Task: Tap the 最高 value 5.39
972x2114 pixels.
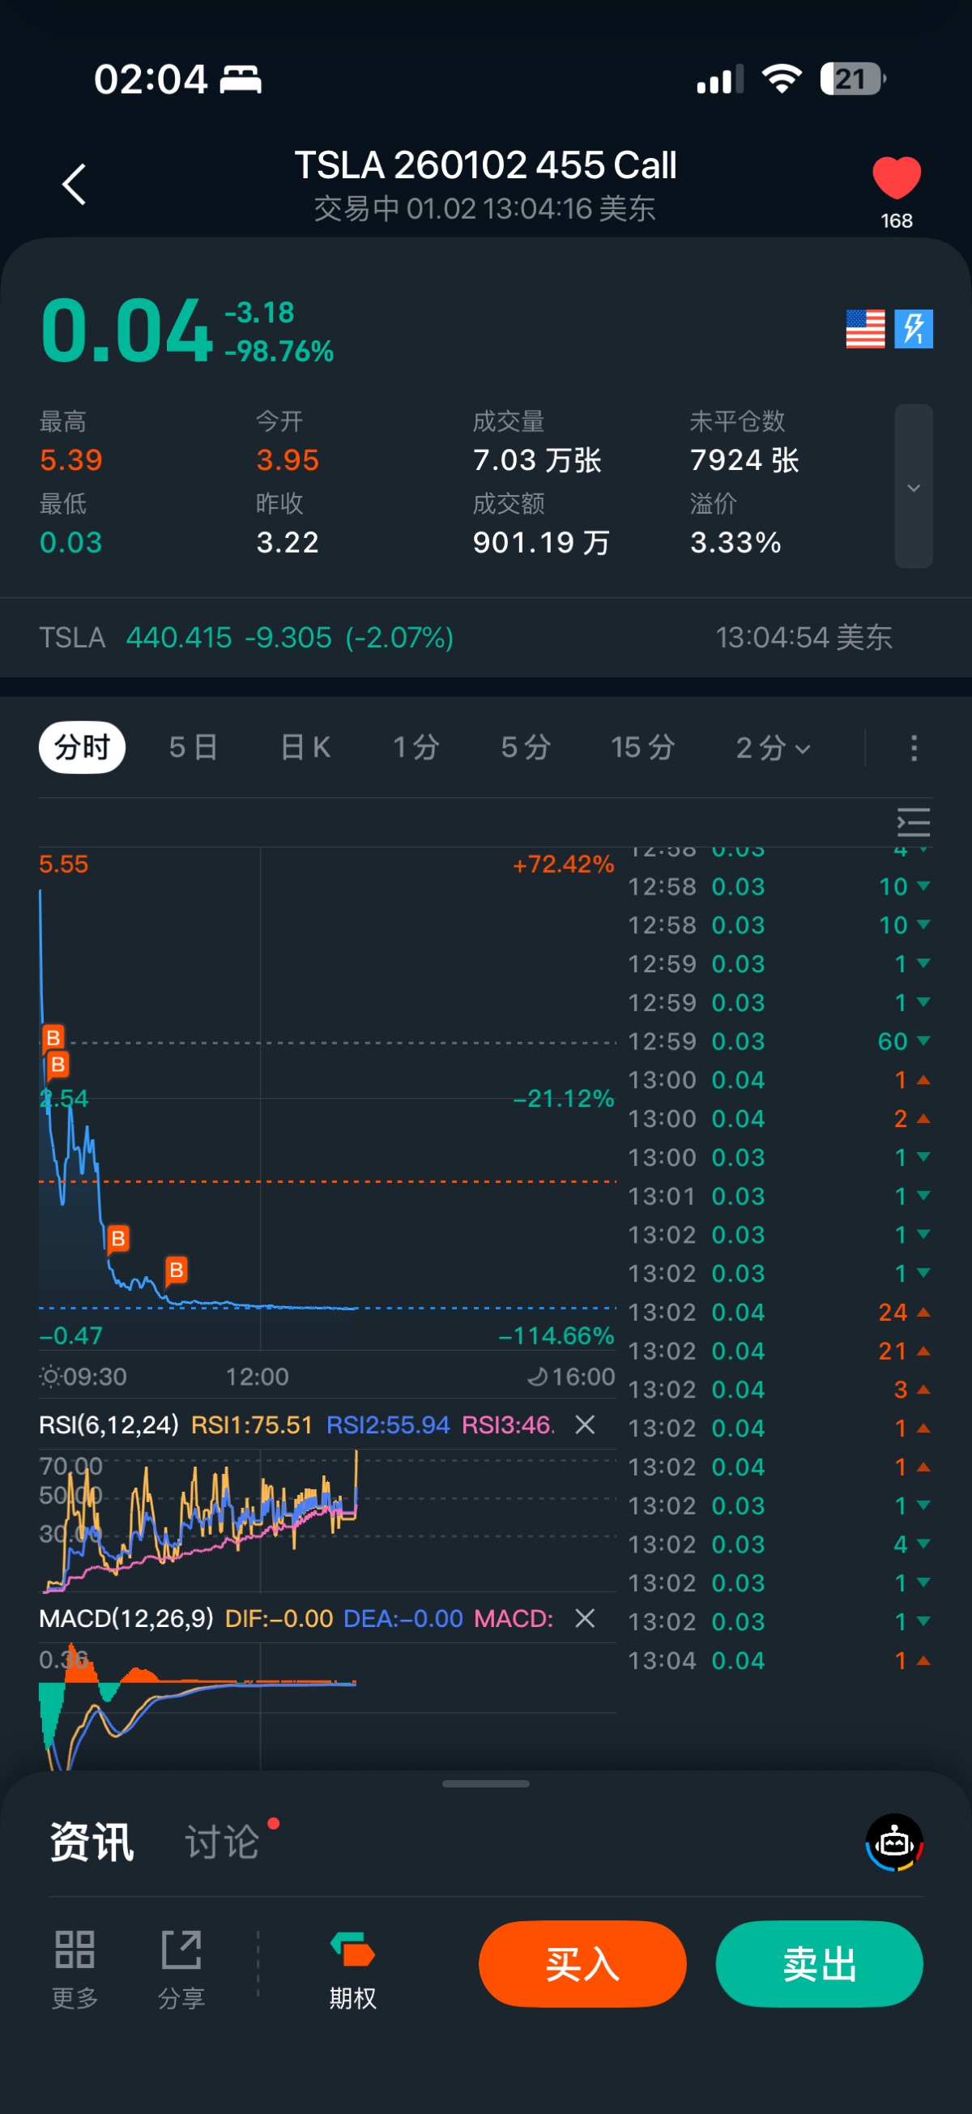Action: pos(71,459)
